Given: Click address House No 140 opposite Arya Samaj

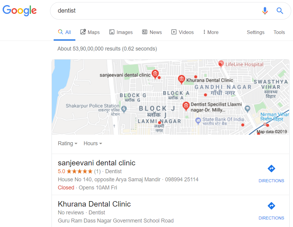Looking at the screenshot, I should (x=109, y=179).
